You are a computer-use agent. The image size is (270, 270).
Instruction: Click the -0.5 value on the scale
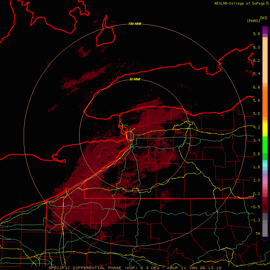pyautogui.click(x=255, y=207)
